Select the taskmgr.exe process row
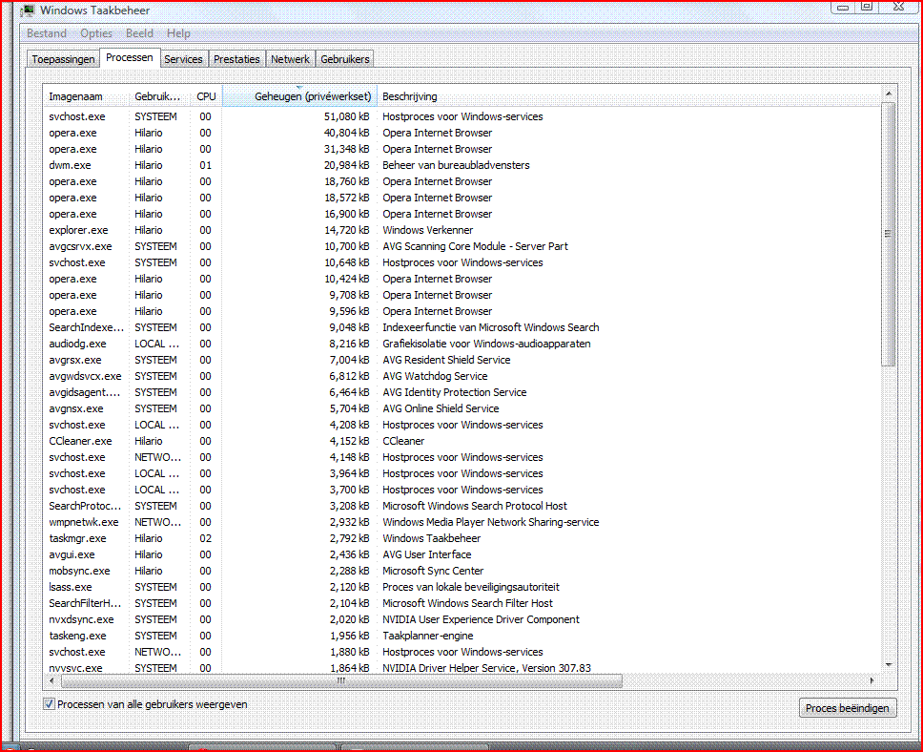Image resolution: width=923 pixels, height=752 pixels. pyautogui.click(x=461, y=538)
